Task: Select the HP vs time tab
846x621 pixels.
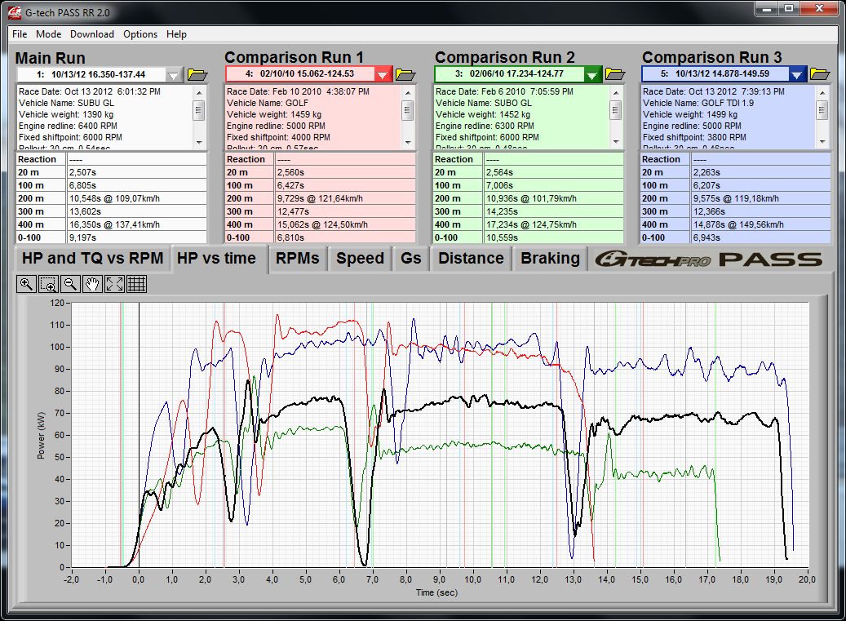Action: point(216,259)
